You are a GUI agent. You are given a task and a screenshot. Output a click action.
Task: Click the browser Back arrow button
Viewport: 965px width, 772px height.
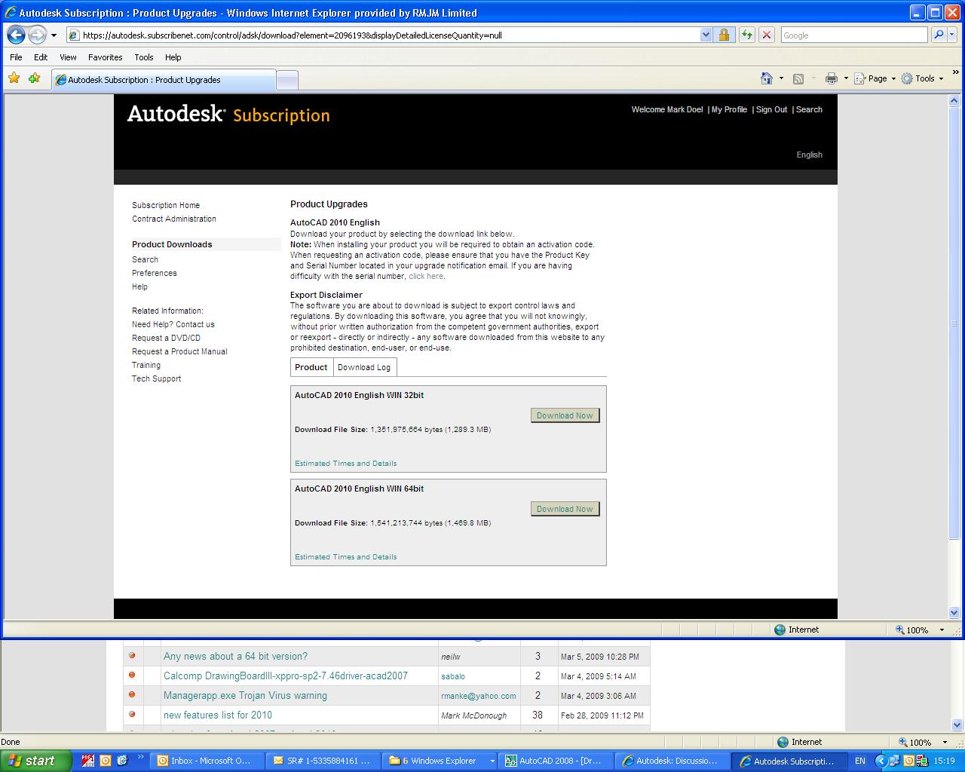pyautogui.click(x=16, y=35)
